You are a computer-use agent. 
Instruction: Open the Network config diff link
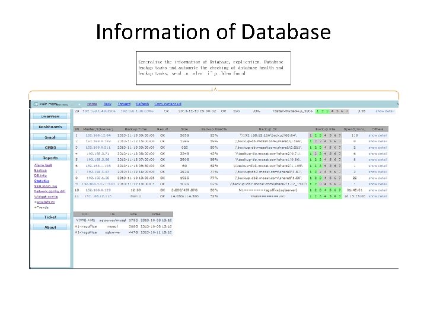(50, 191)
